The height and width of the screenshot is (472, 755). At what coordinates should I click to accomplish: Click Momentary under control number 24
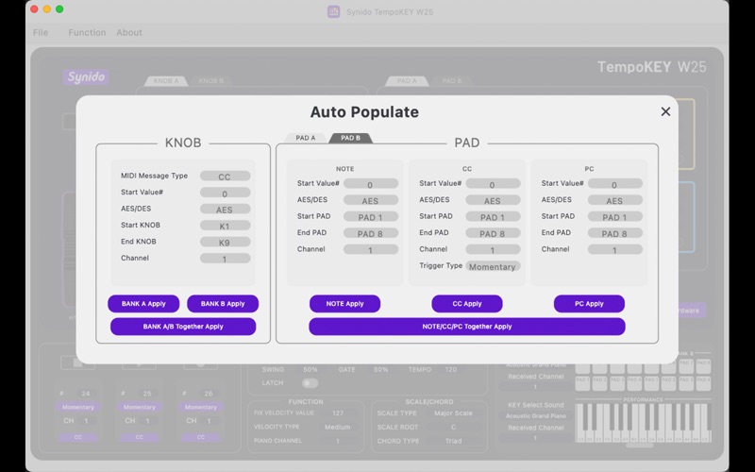coord(78,408)
